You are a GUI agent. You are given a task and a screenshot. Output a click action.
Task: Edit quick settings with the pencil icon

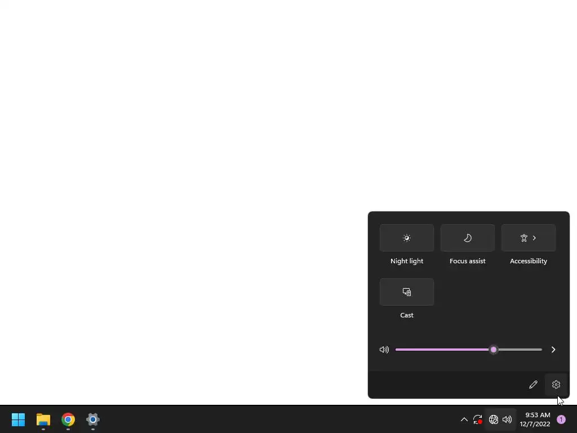(x=533, y=385)
